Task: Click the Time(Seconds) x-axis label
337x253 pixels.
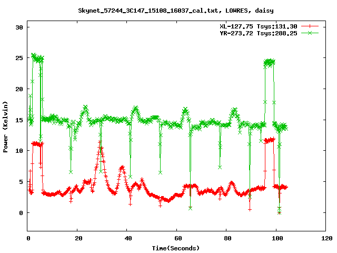Action: point(176,248)
